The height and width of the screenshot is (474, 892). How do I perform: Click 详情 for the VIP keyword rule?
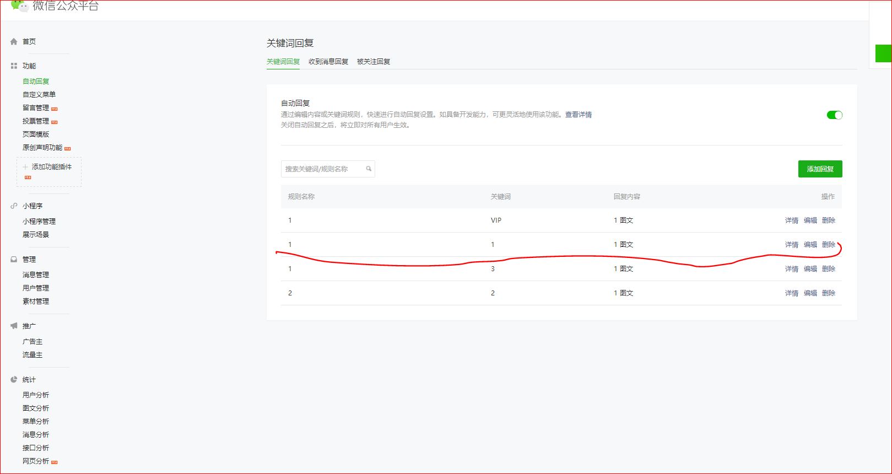point(792,220)
